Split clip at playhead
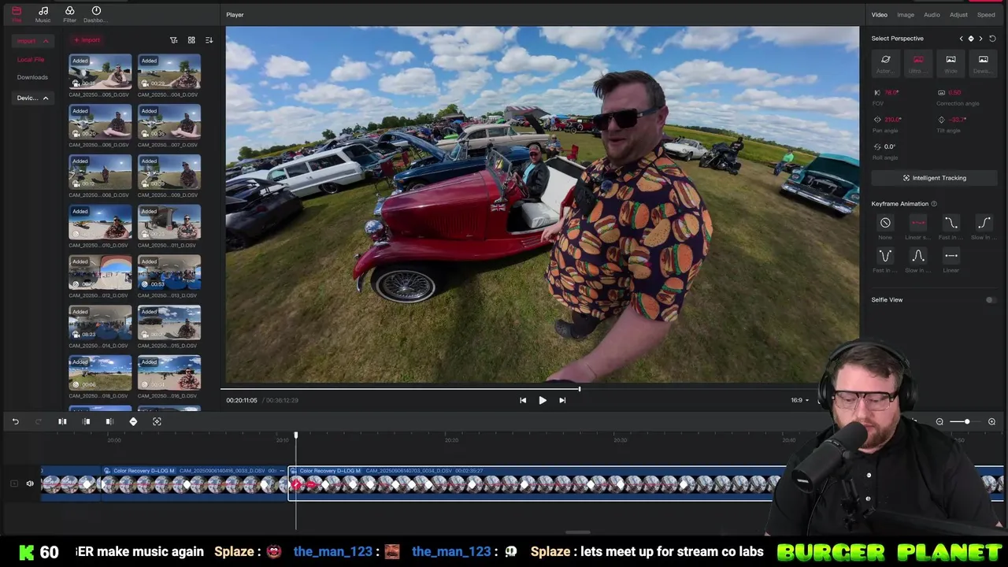Viewport: 1008px width, 567px height. click(x=62, y=422)
